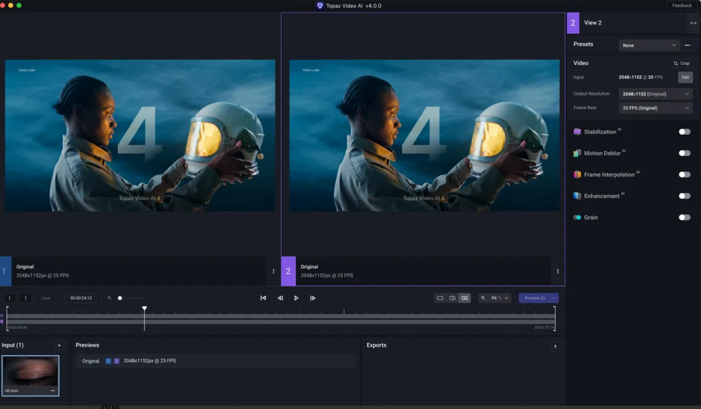Click the mark-out bracket icon on timeline toolbar
Screen dimensions: 701x409
coord(25,298)
